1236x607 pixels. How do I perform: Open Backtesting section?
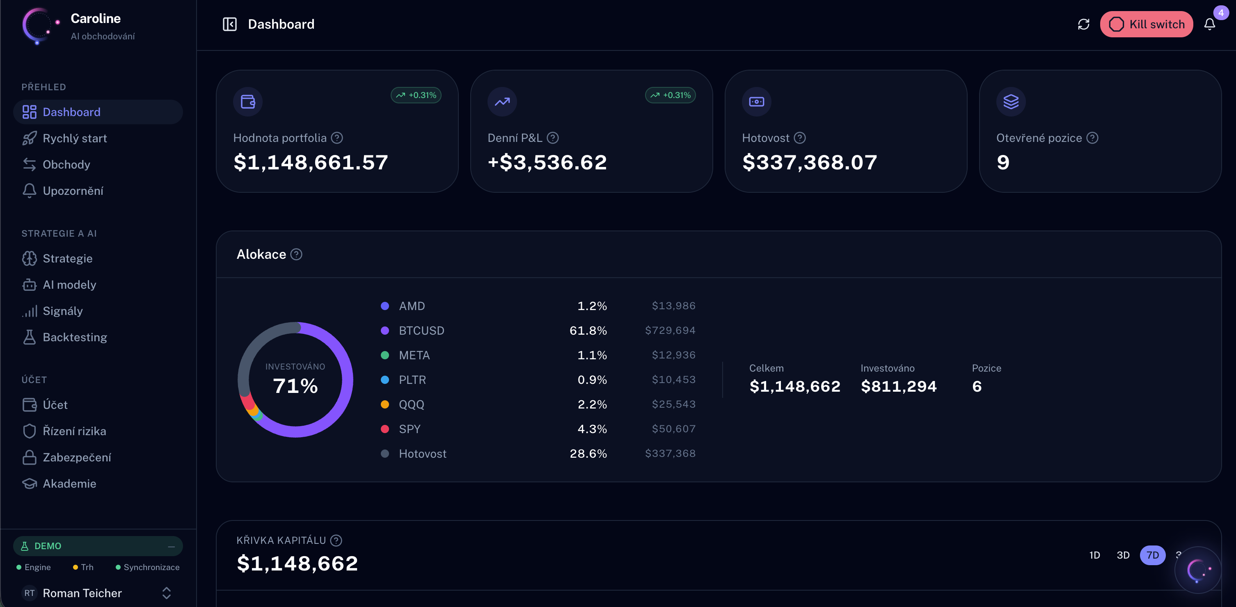point(98,337)
